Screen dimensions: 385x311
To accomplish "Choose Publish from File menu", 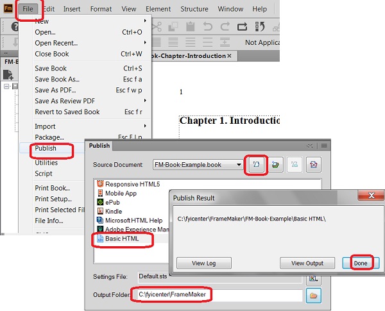I will click(52, 148).
